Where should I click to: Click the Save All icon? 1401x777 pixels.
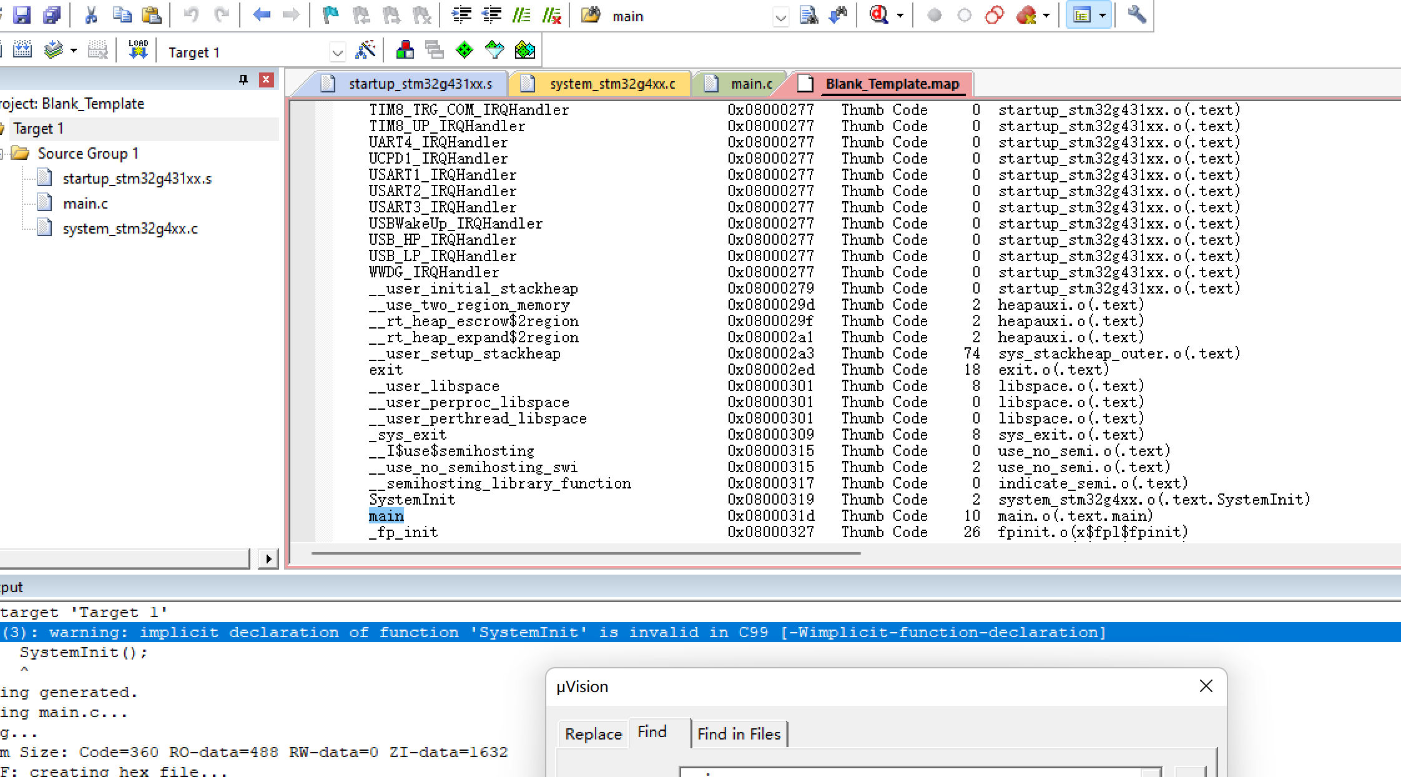[52, 15]
